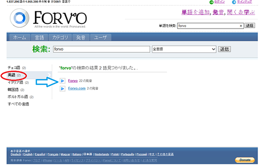Screen dimensions: 261x167
Task: Click the 発音 link in the header slogan
Action: click(x=218, y=12)
